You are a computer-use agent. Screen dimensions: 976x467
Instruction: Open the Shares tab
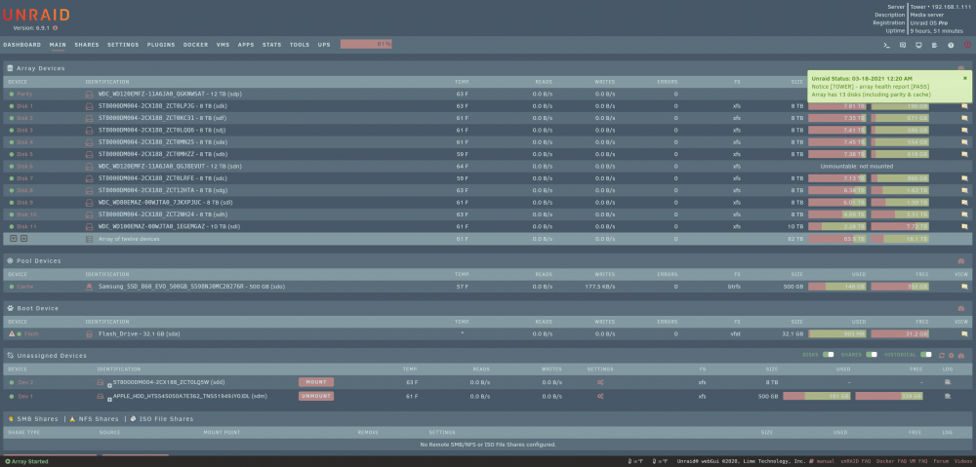point(87,45)
